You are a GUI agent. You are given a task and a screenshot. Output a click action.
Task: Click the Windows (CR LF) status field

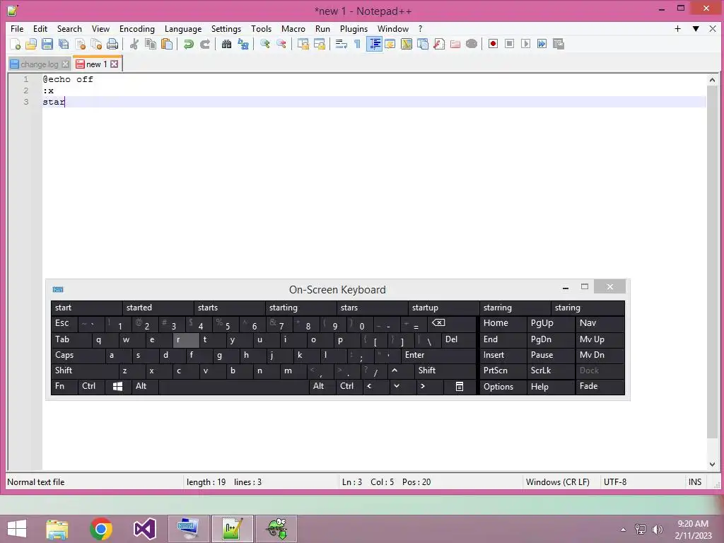pos(557,482)
